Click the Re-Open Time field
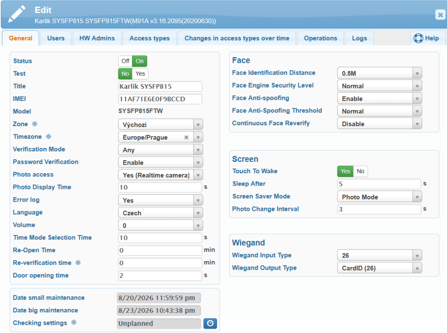Image resolution: width=447 pixels, height=333 pixels. coord(160,251)
